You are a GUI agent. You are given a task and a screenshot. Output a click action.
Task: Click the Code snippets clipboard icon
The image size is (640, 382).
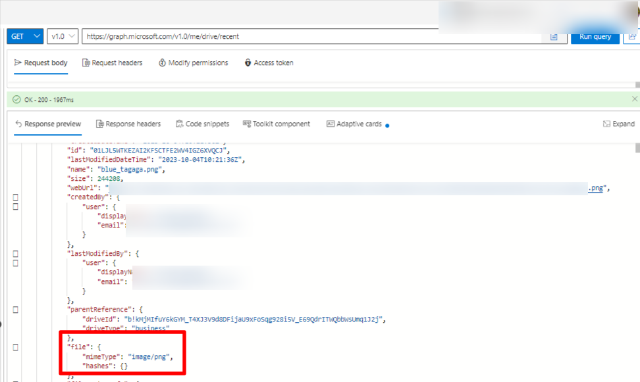[x=179, y=124]
